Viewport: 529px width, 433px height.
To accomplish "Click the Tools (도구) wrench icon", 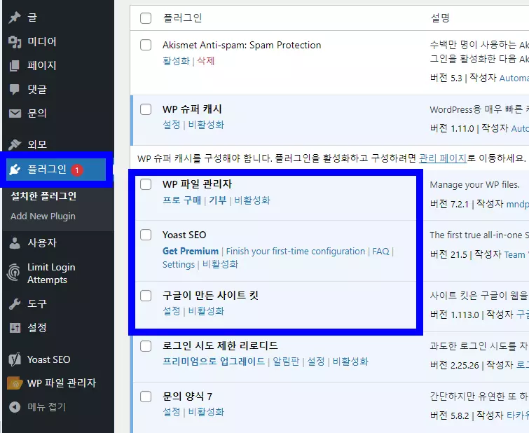I will point(15,304).
